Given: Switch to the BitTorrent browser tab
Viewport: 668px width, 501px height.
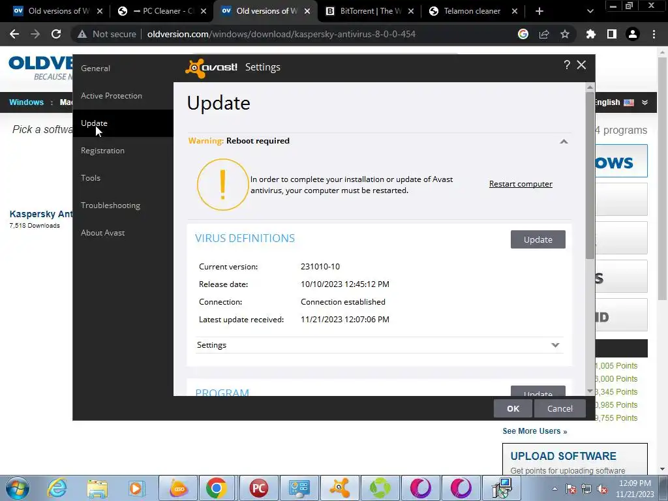Looking at the screenshot, I should (370, 11).
